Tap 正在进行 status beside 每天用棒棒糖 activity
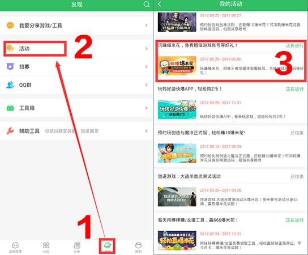This screenshot has width=308, height=255. (x=294, y=220)
